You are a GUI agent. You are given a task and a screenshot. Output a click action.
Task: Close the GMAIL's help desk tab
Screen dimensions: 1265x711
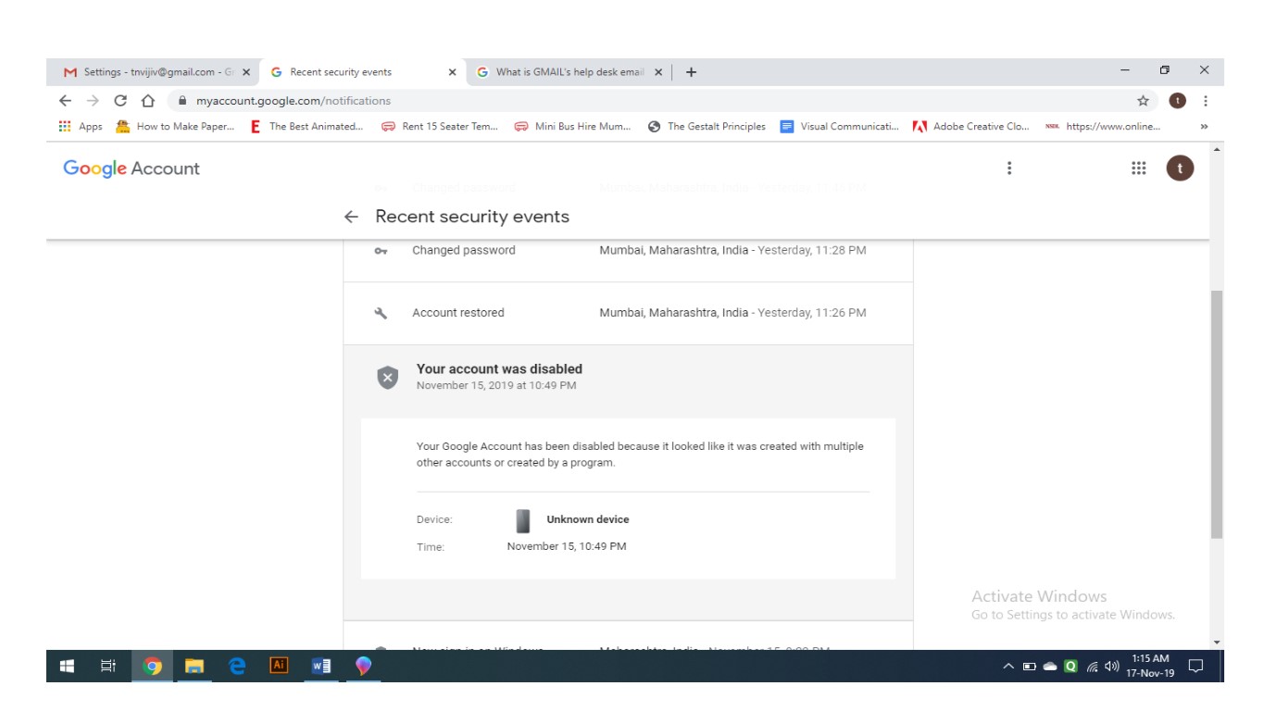[658, 72]
